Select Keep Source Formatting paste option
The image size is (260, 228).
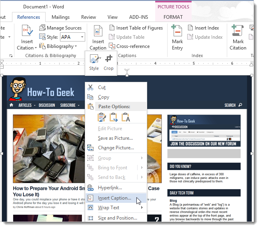click(102, 117)
